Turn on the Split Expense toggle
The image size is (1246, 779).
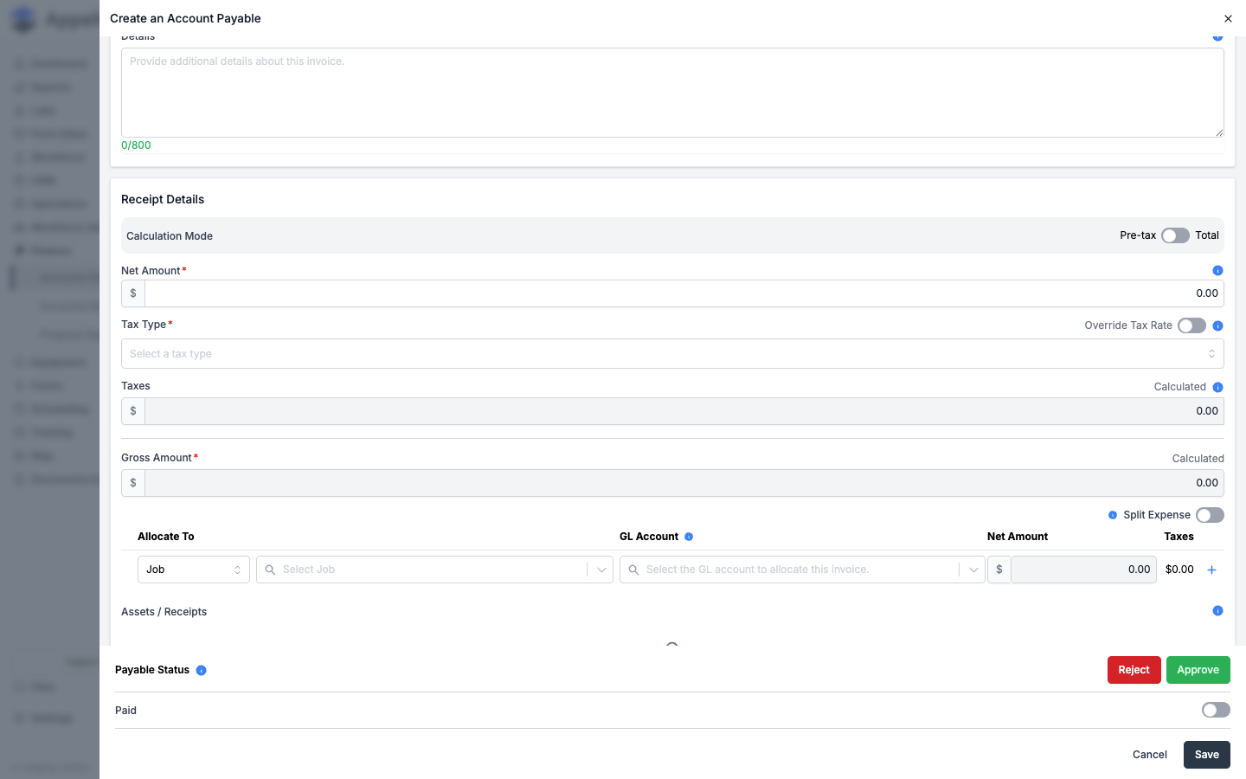[x=1210, y=515]
